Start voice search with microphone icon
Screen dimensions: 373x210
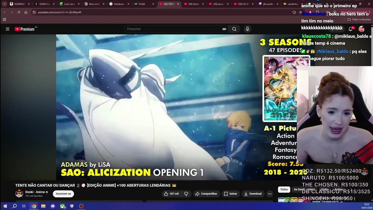coord(247,29)
